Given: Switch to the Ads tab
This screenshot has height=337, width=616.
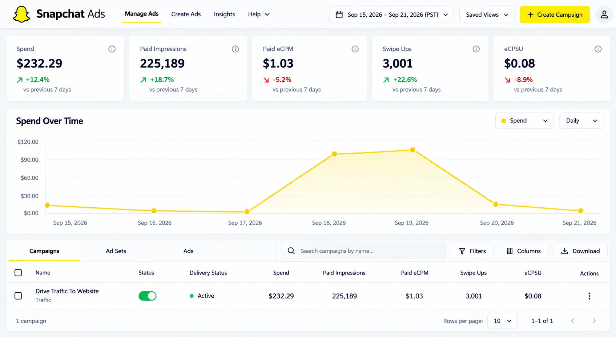Looking at the screenshot, I should tap(188, 251).
